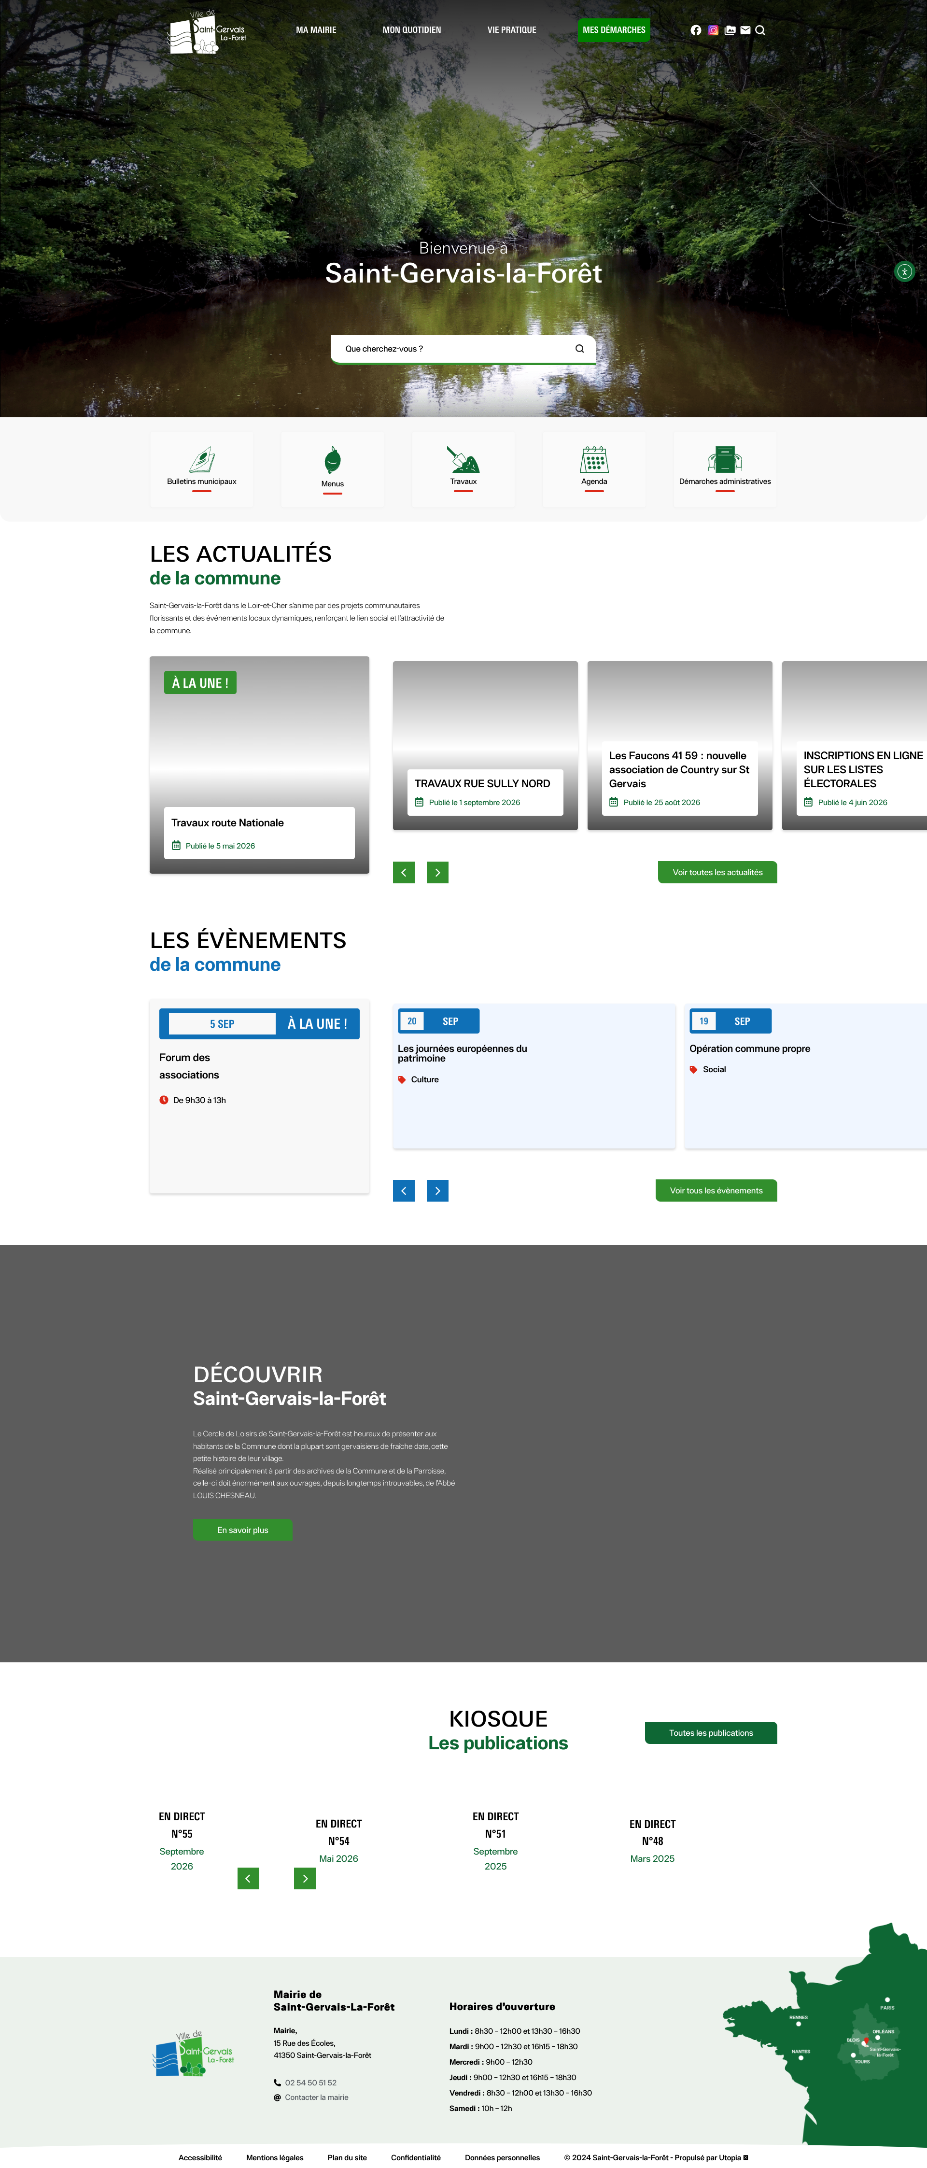Open the Instagram icon in header
927x2168 pixels.
pyautogui.click(x=713, y=30)
